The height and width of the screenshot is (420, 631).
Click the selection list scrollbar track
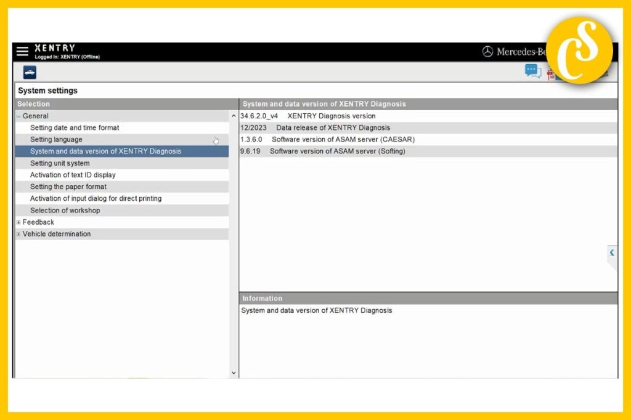(x=234, y=244)
